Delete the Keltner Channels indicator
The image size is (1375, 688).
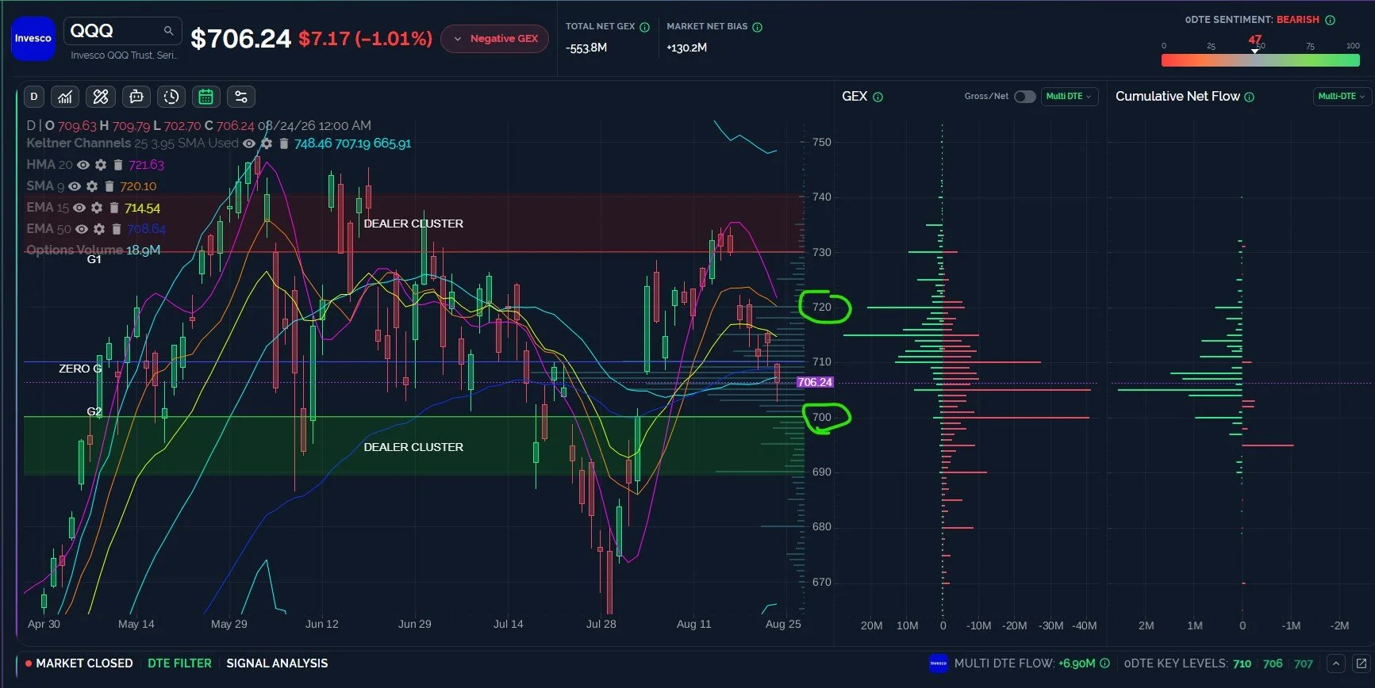pyautogui.click(x=283, y=143)
